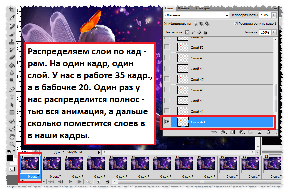288x193 pixels.
Task: Select the Eyedropper tool
Action: click(12, 18)
